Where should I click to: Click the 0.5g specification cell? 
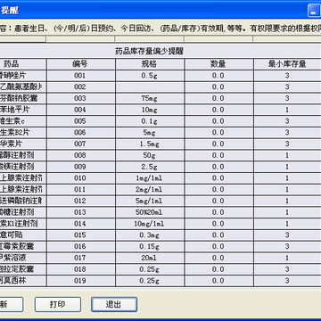[x=150, y=76]
